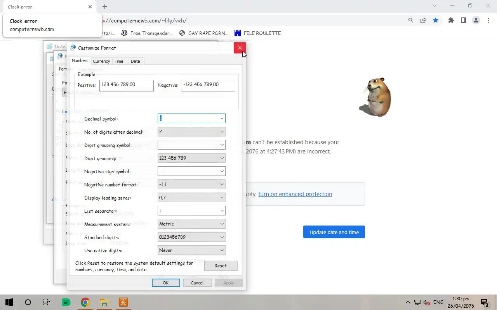Screen dimensions: 497x310
Task: Open the Use native digits dropdown
Action: 191,250
